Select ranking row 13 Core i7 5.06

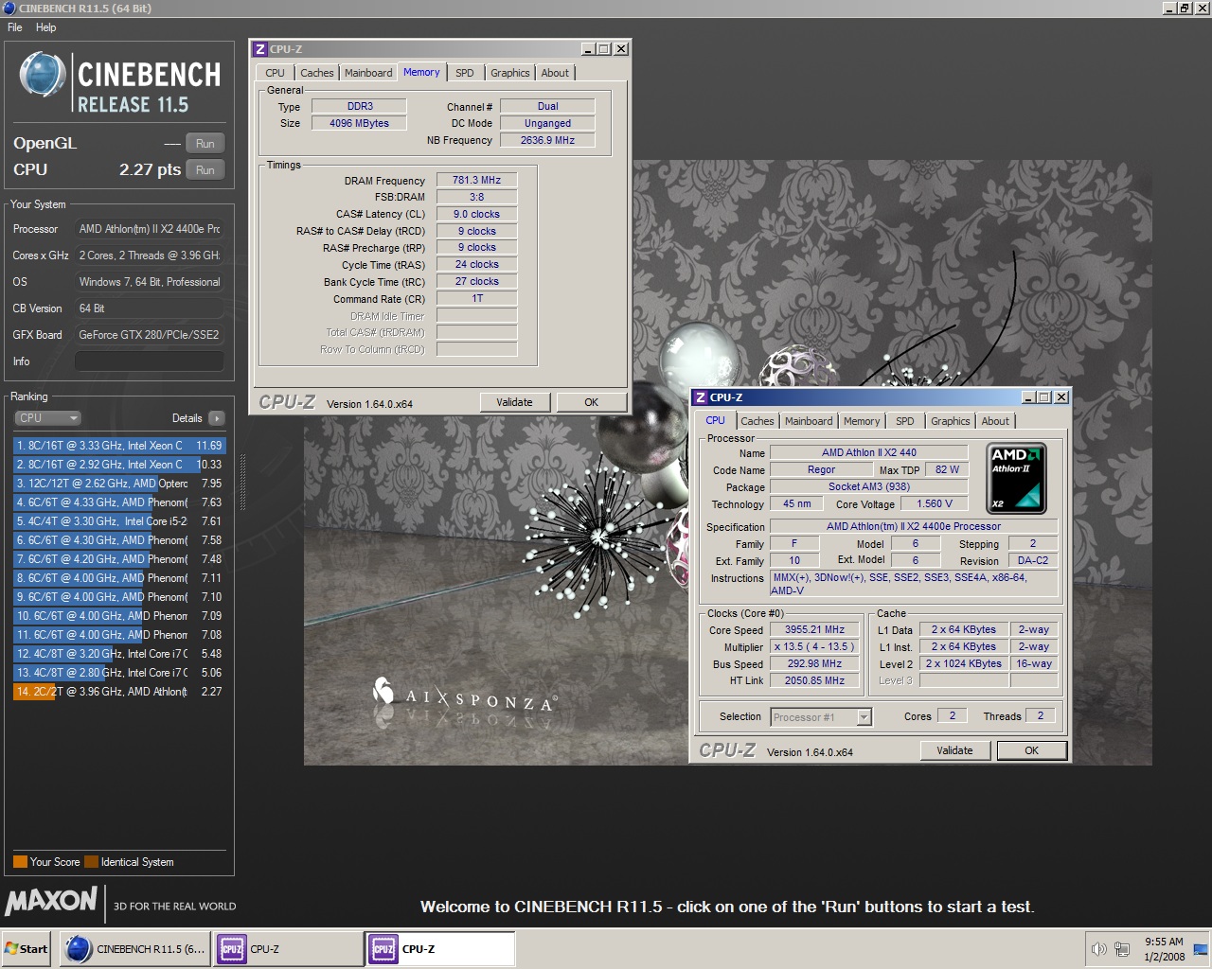click(x=119, y=673)
